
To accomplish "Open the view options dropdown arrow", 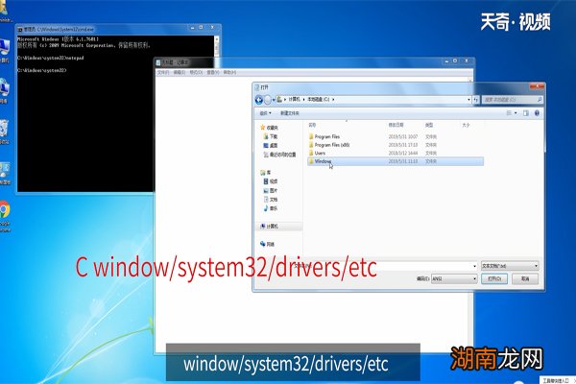I will pos(516,113).
